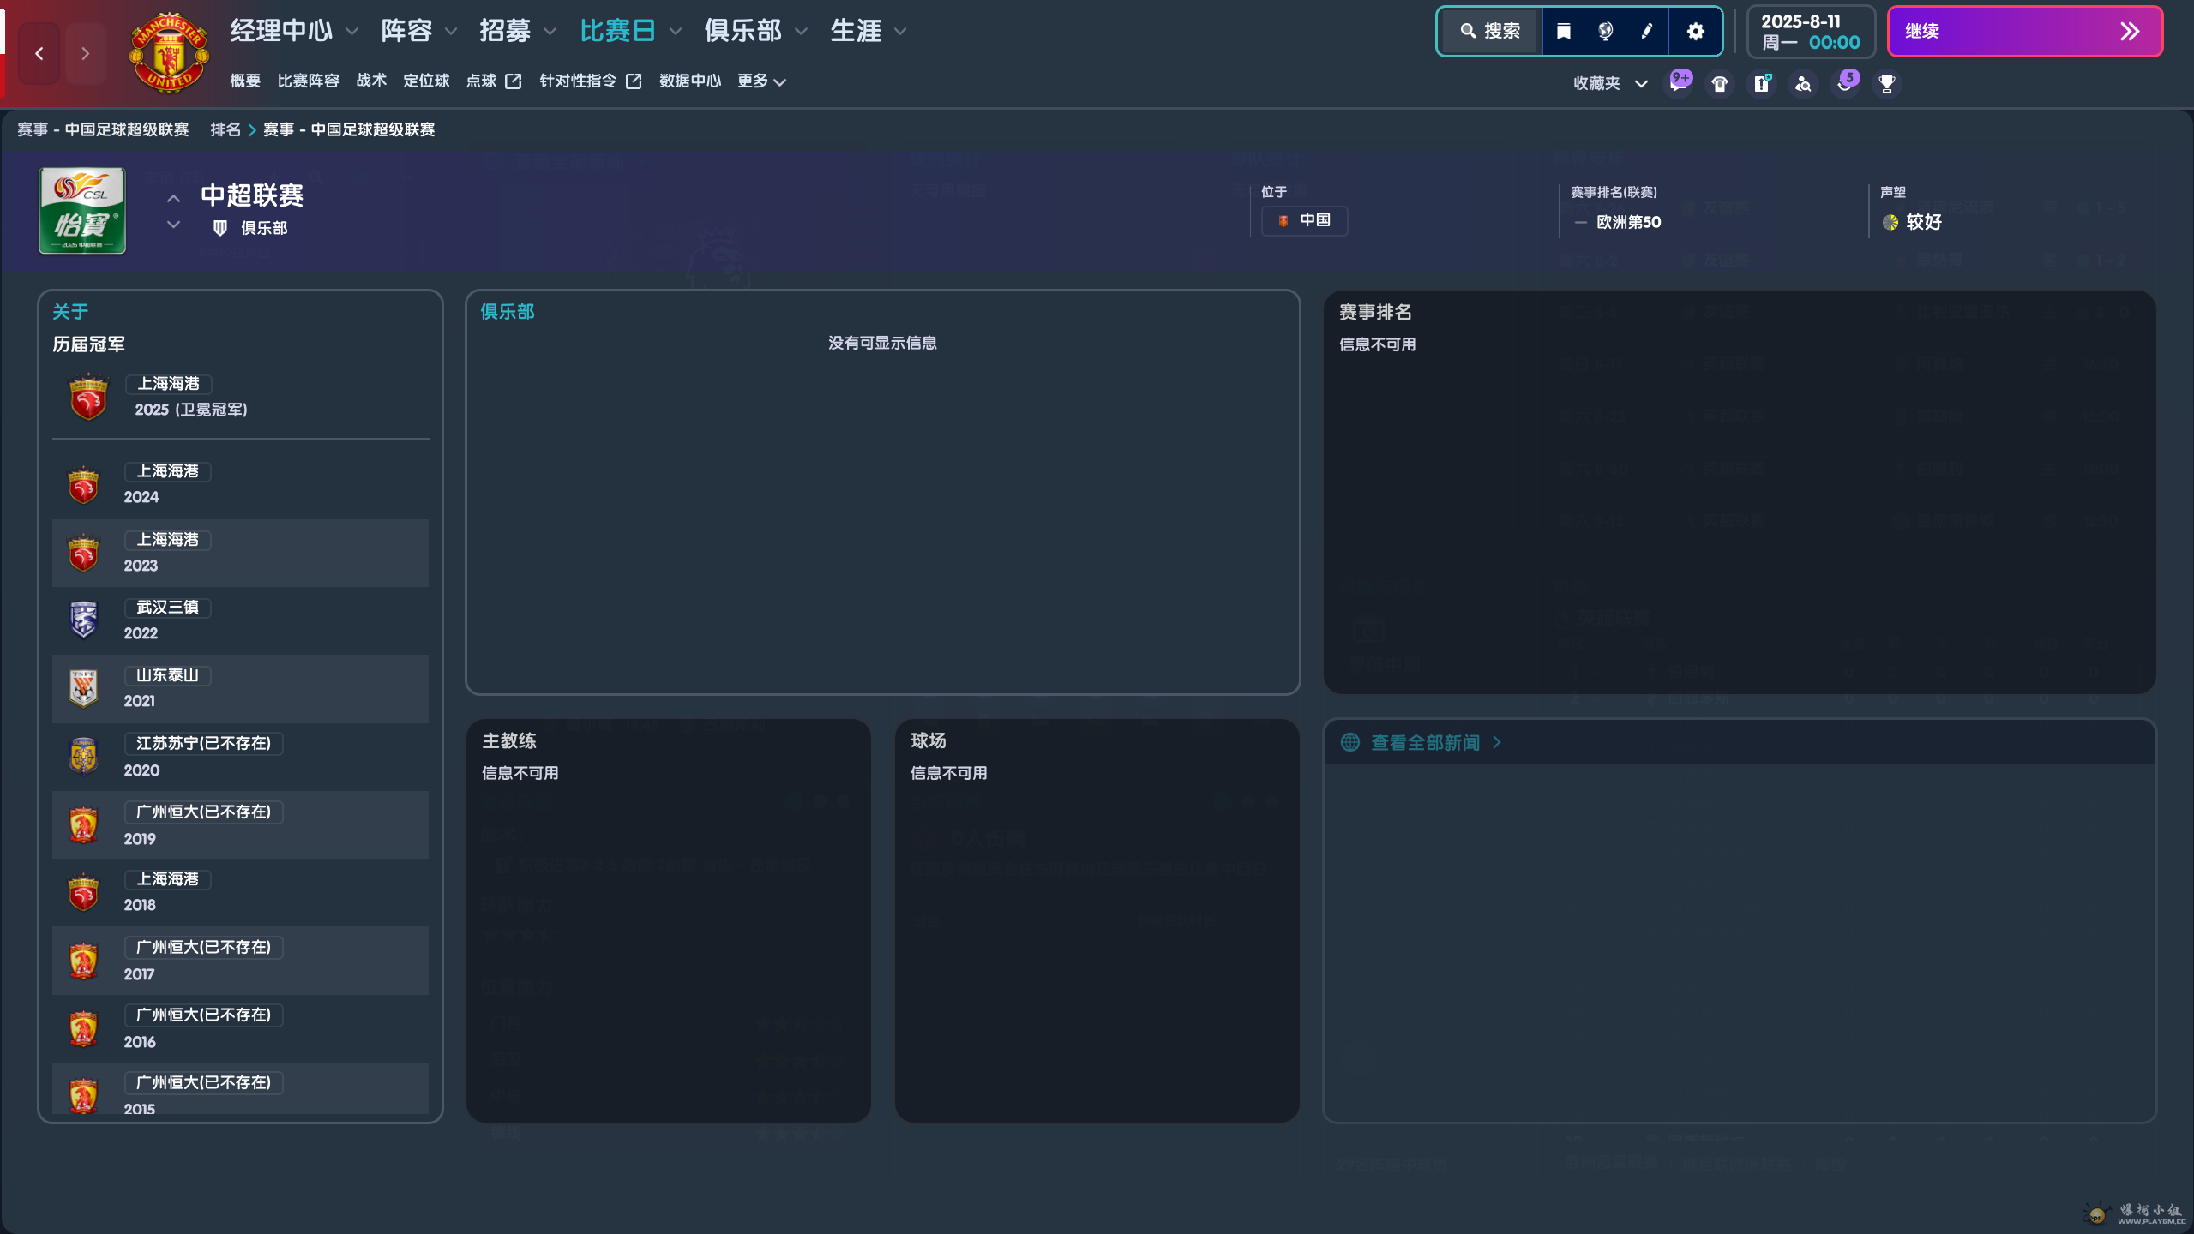Go forward with the right arrow button
Viewport: 2194px width, 1234px height.
(x=85, y=53)
